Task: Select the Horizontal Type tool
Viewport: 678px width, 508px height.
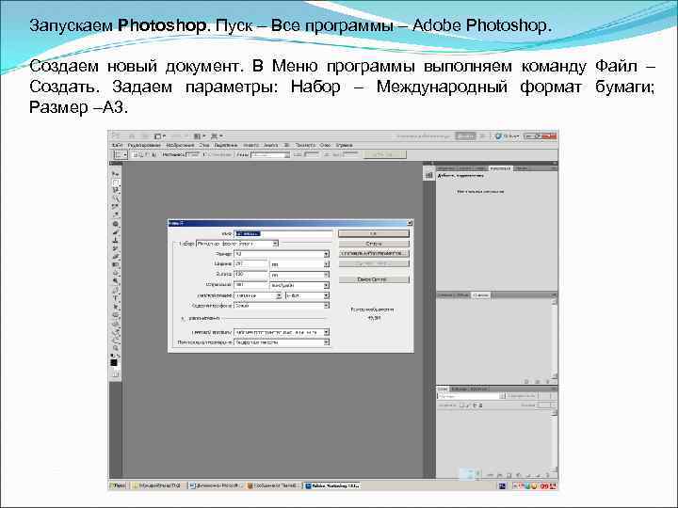Action: pos(115,299)
